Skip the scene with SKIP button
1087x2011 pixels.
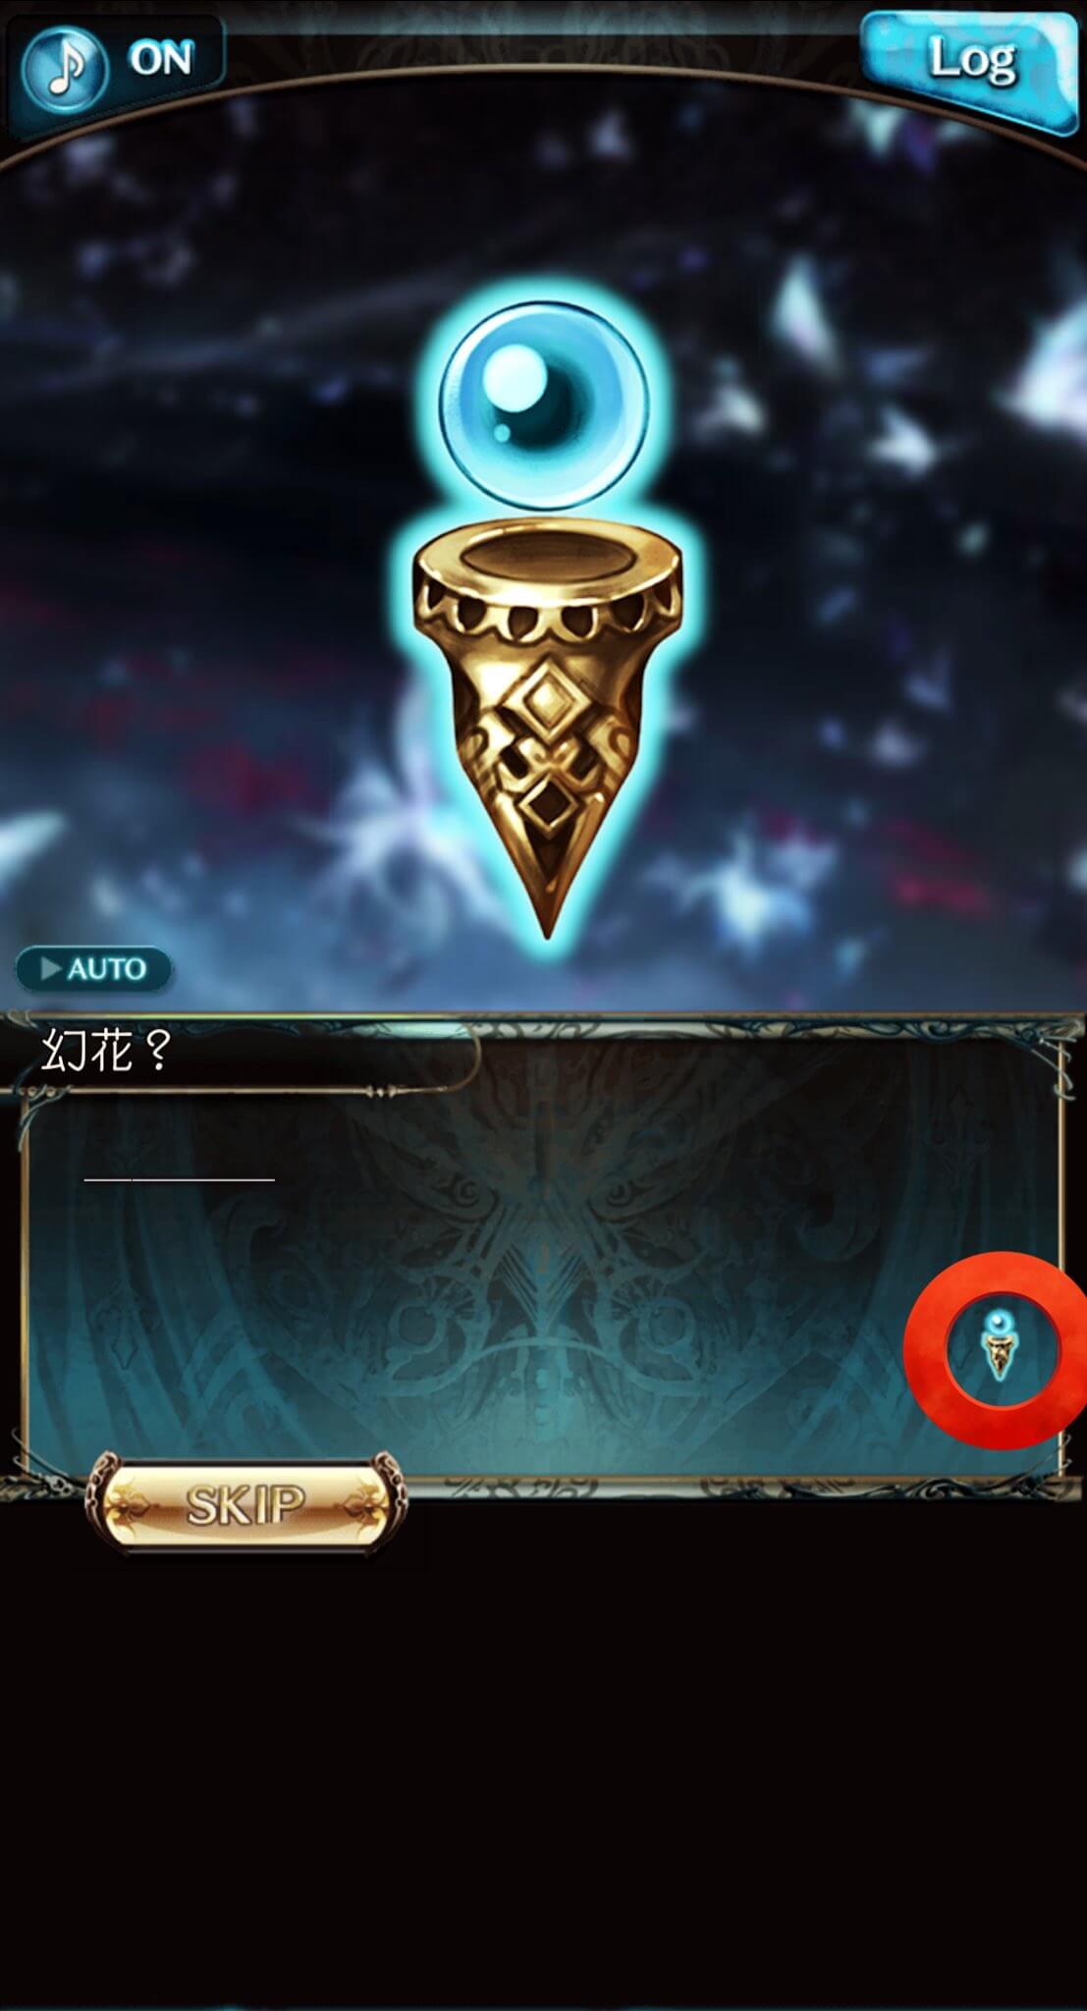[245, 1503]
